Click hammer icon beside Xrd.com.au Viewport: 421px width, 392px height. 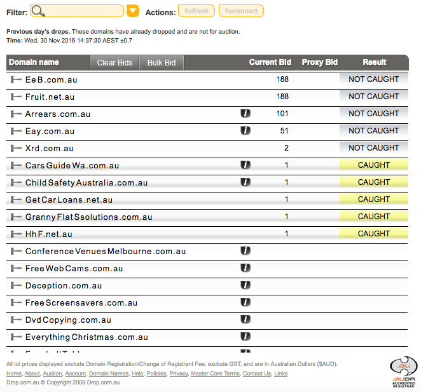coord(16,149)
